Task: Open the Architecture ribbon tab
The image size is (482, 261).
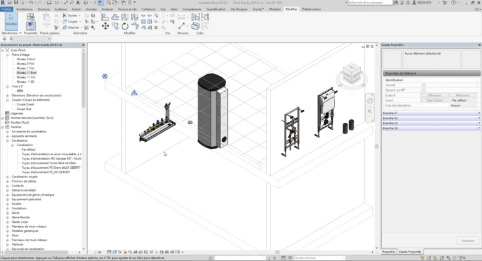Action: click(24, 9)
